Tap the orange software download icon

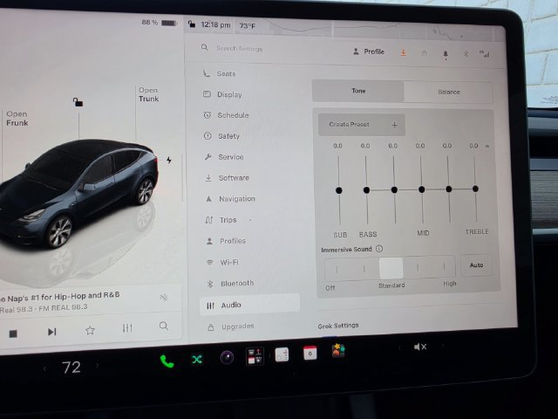click(x=403, y=52)
